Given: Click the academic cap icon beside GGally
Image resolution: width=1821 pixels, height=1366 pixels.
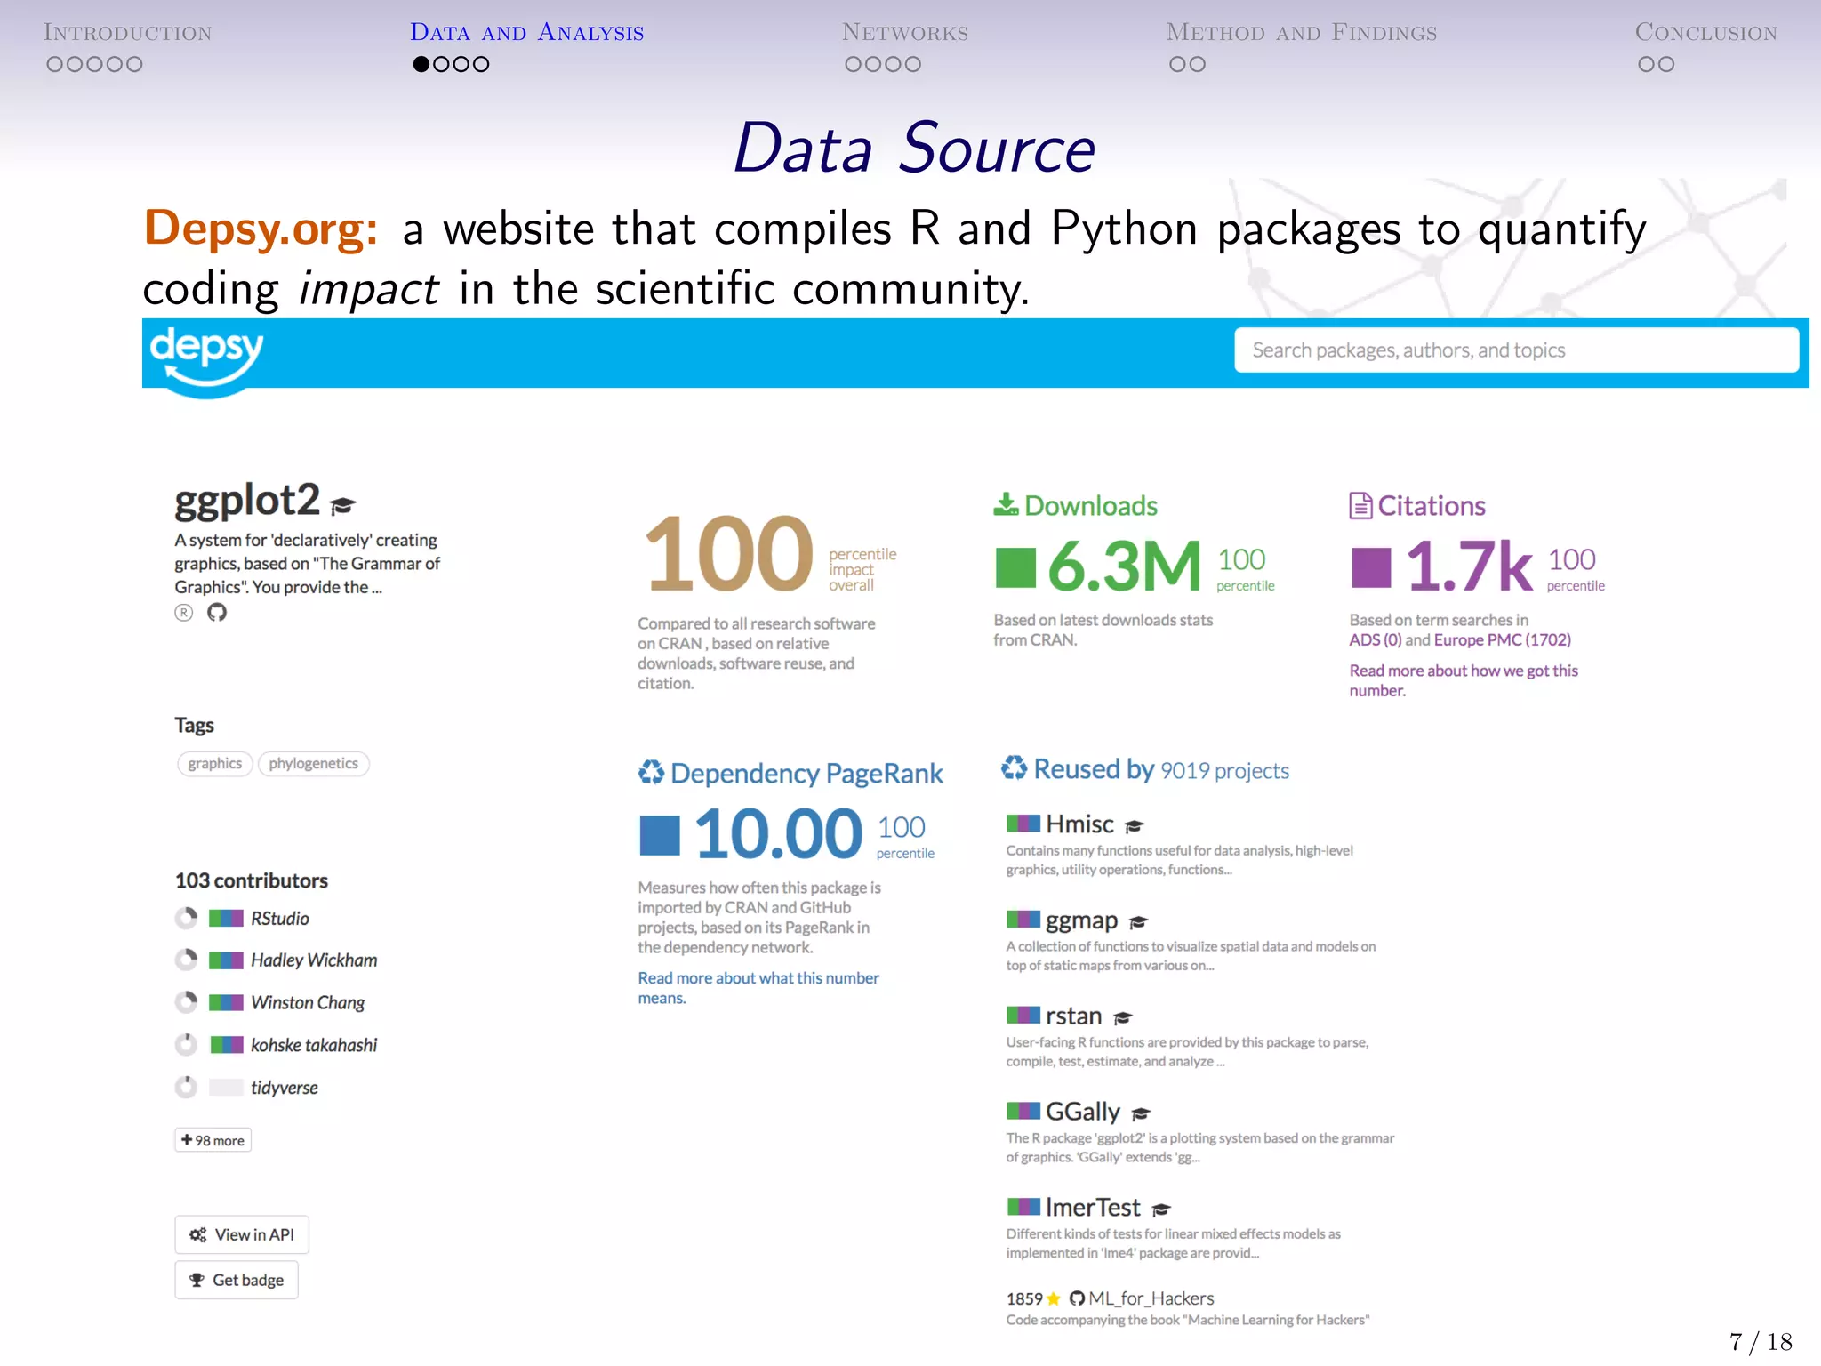Looking at the screenshot, I should click(x=1141, y=1113).
